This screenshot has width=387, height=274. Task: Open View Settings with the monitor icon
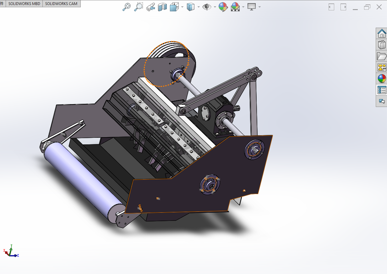(x=252, y=7)
